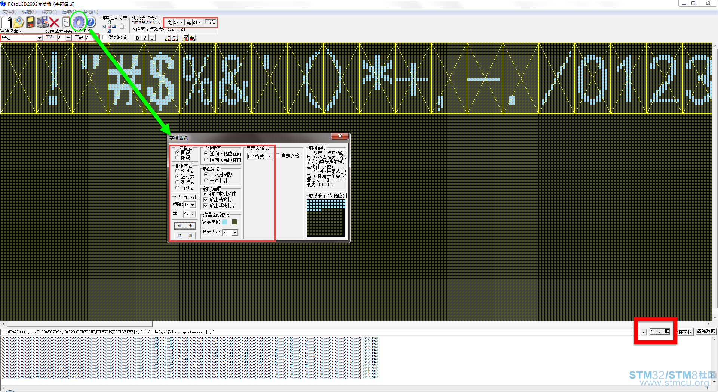Screen dimensions: 718x392
Task: Select the 十进制数 radio option
Action: pos(206,181)
